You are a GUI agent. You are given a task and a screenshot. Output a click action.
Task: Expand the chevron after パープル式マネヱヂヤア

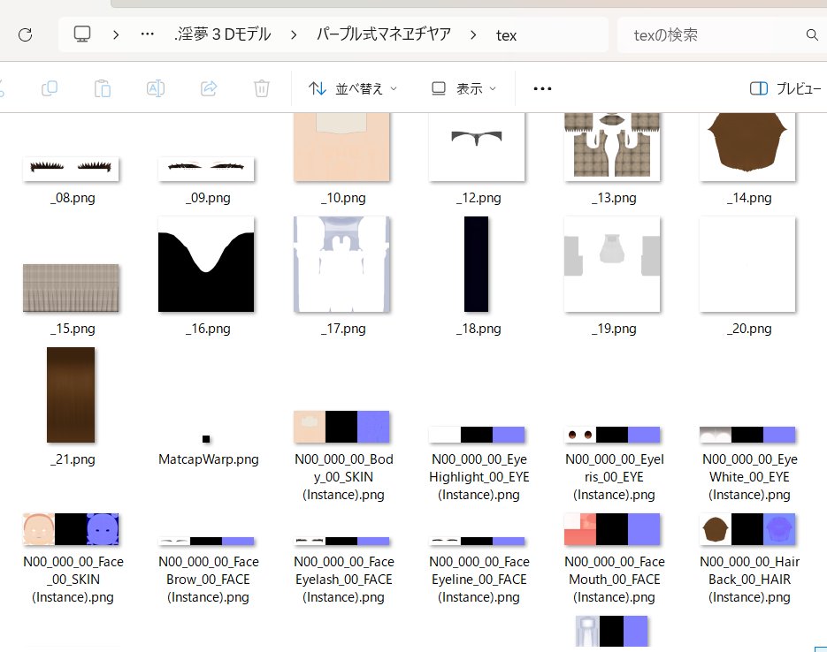[x=473, y=35]
